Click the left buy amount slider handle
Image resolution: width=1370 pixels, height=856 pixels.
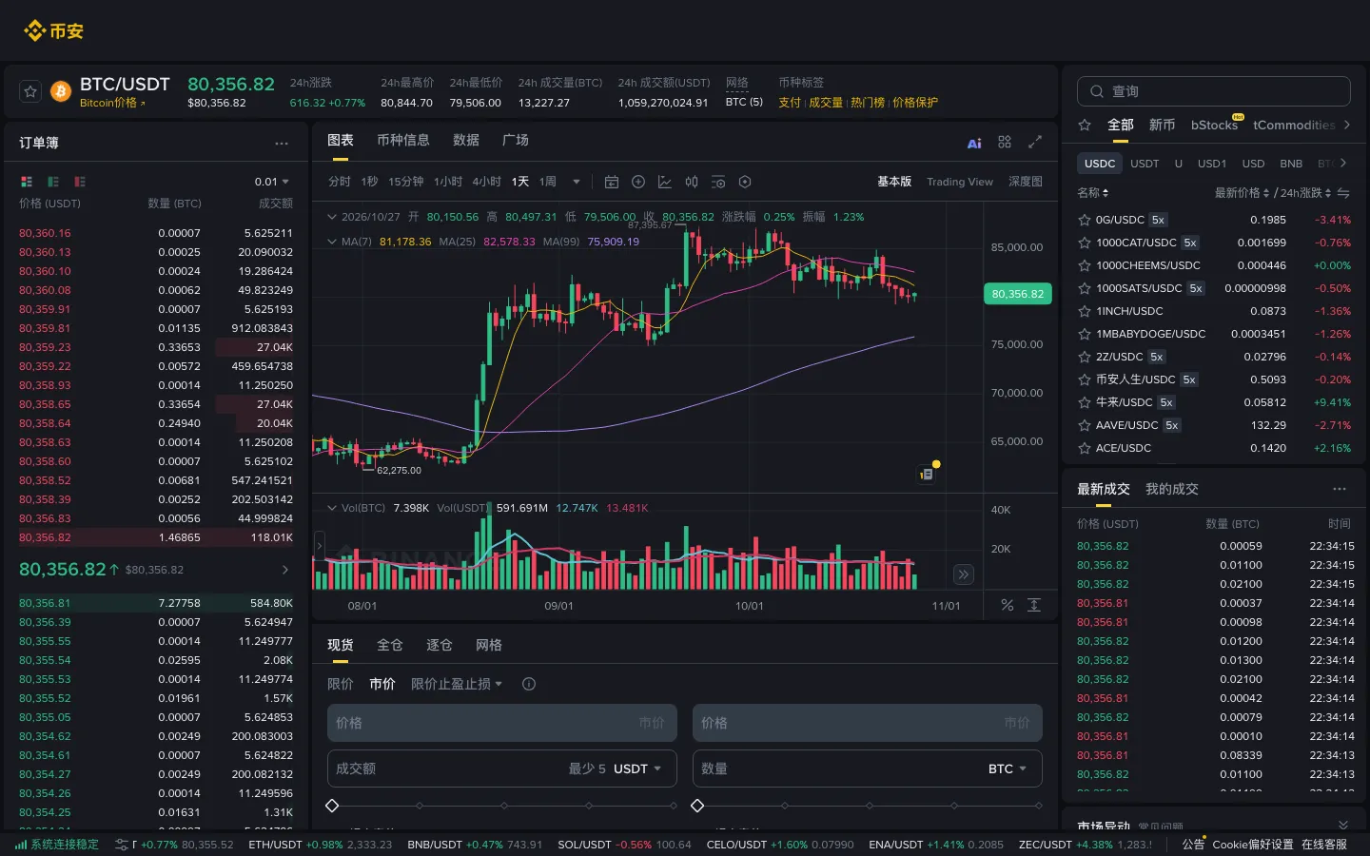(332, 806)
